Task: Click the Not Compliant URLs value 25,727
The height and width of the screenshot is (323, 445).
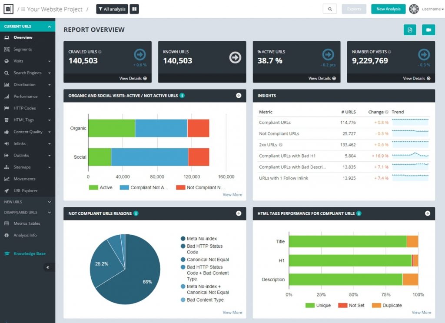Action: click(349, 134)
